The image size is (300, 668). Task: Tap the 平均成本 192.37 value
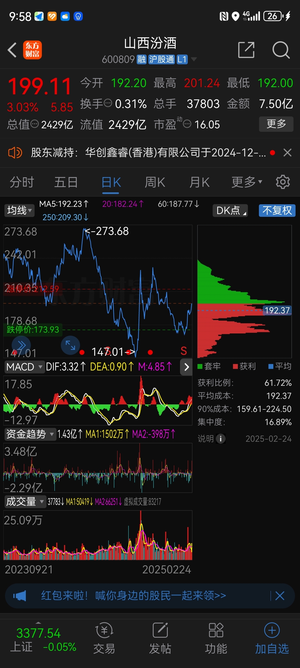pos(279,396)
